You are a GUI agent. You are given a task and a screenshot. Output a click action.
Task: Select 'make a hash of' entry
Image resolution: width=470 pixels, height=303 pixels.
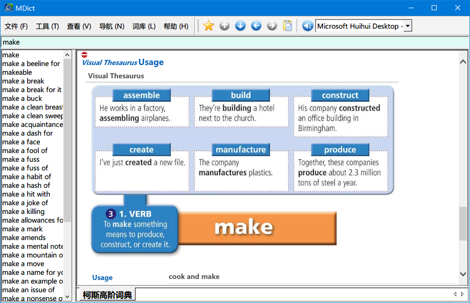pos(26,185)
